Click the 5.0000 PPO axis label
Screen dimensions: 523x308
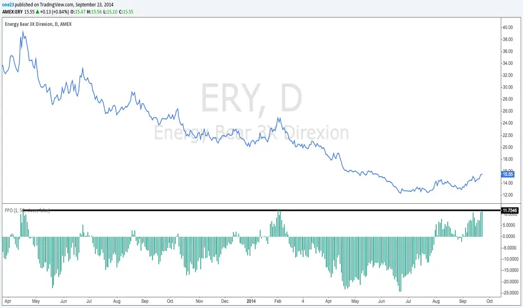(509, 225)
